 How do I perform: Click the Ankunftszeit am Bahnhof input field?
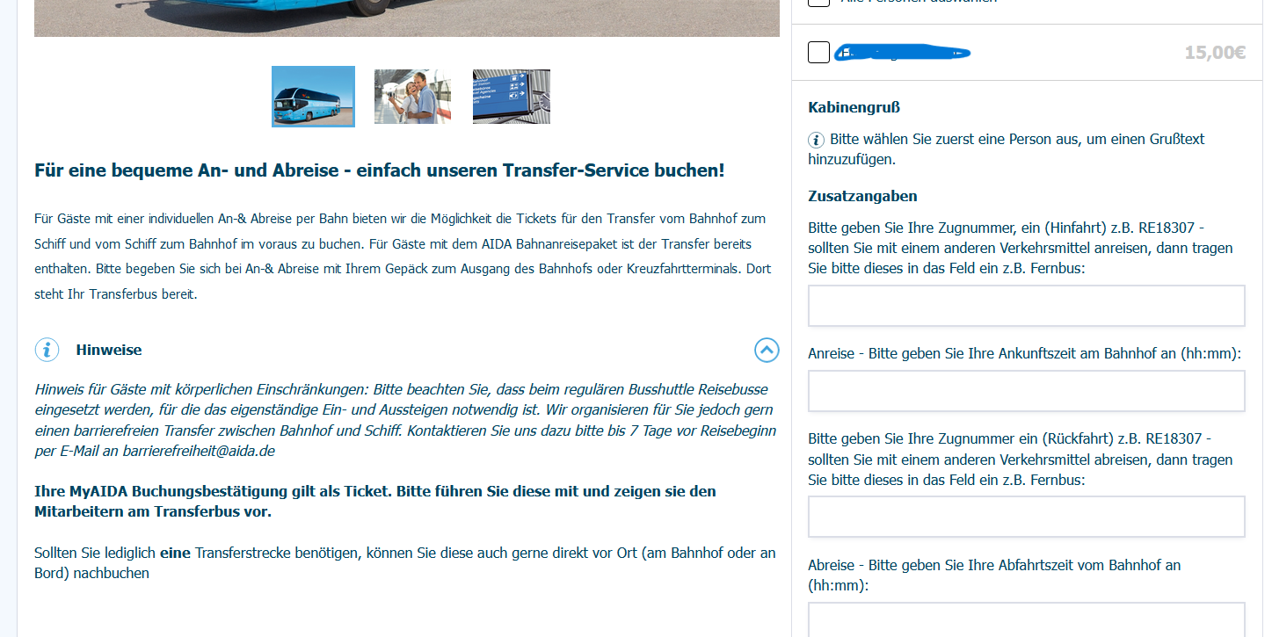click(1026, 391)
